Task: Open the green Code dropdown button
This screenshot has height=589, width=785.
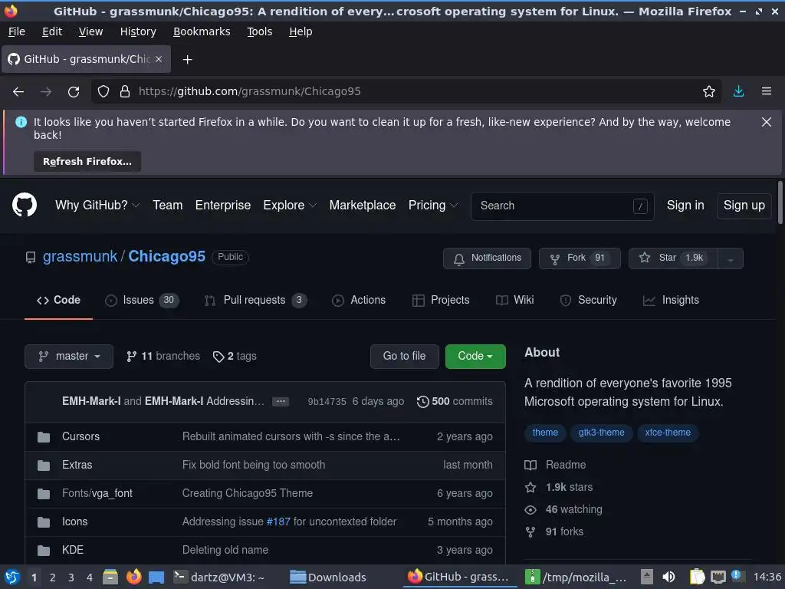Action: click(x=475, y=356)
